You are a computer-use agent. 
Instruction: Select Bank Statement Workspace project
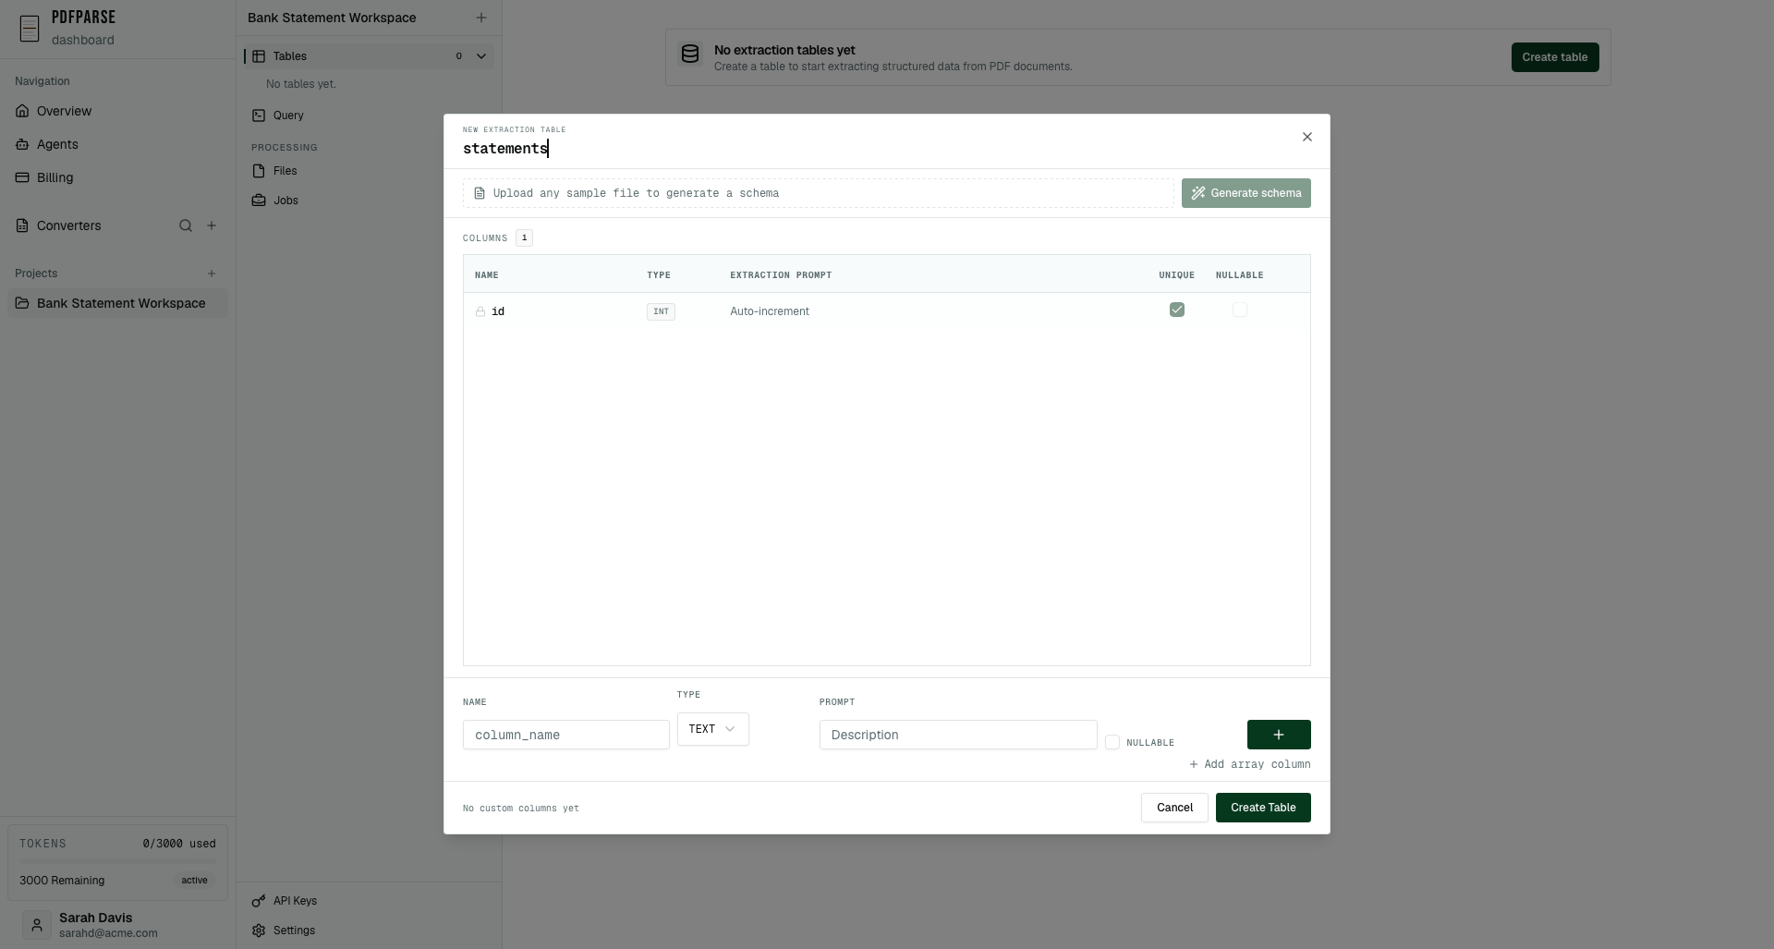[x=117, y=303]
